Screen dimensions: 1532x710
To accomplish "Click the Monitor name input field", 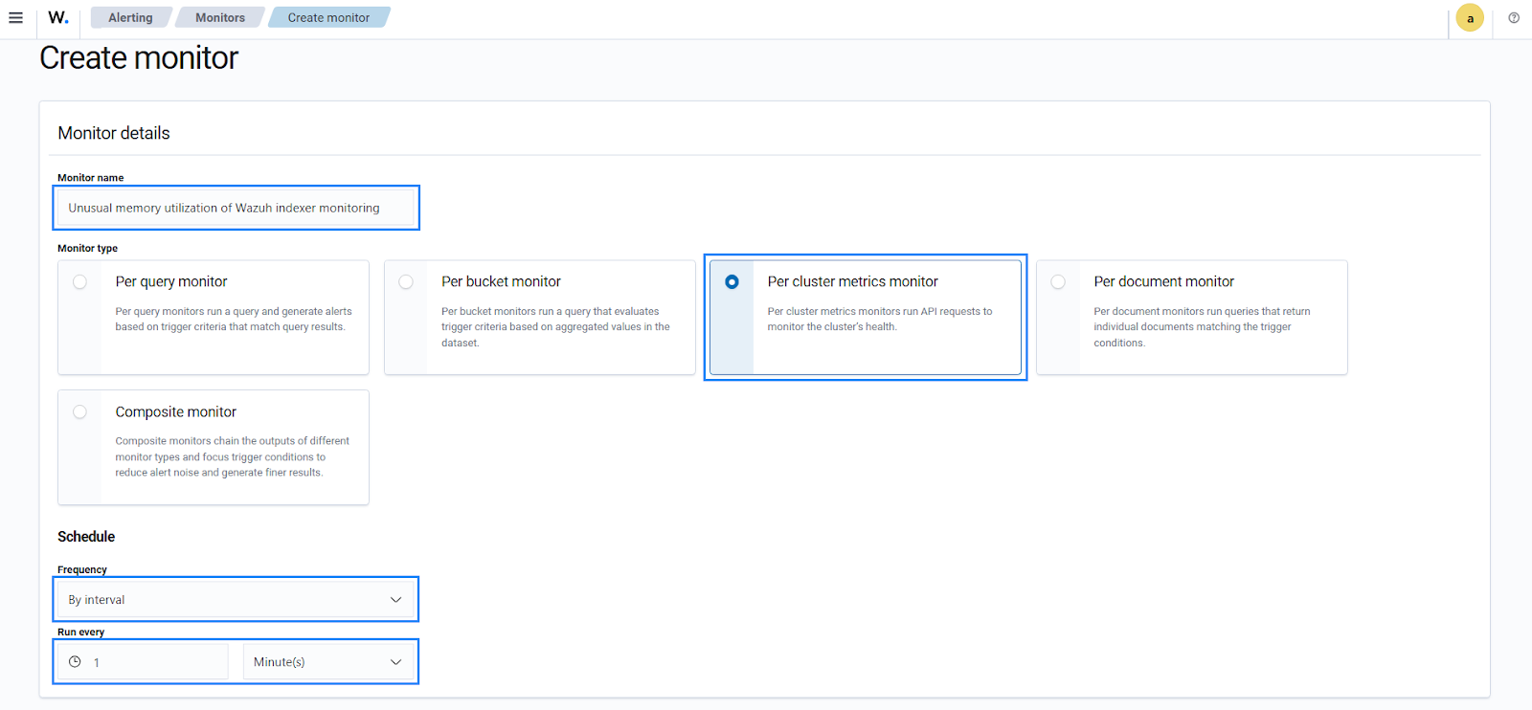I will click(236, 208).
